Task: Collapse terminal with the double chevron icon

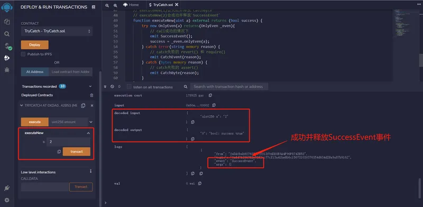Action: pos(105,86)
